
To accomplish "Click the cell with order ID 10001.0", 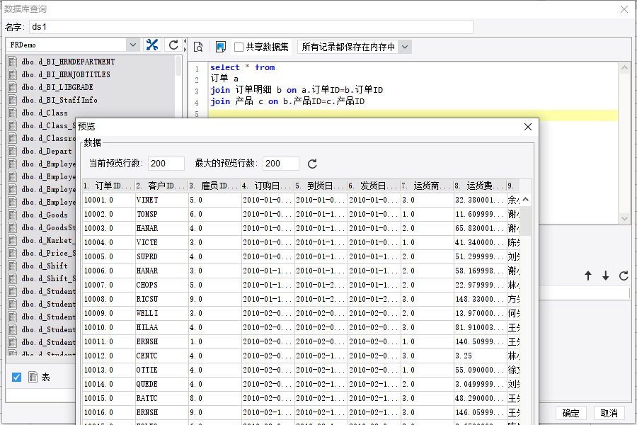I will coord(108,200).
